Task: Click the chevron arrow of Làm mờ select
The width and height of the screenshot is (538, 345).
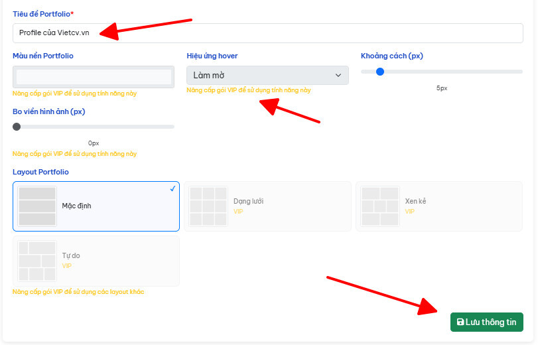Action: click(340, 76)
